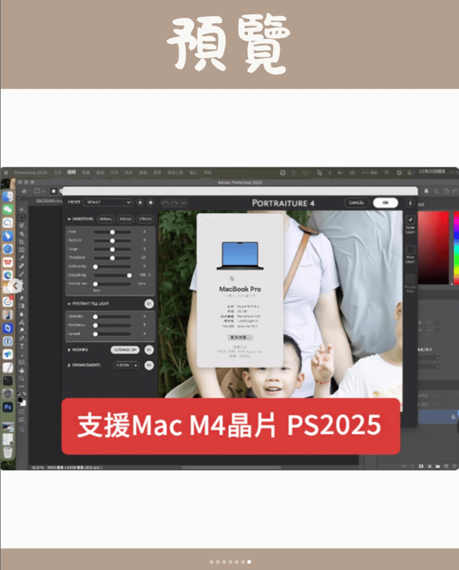Click the rainbow hue strip in Photoshop
Image resolution: width=459 pixels, height=570 pixels.
456,248
